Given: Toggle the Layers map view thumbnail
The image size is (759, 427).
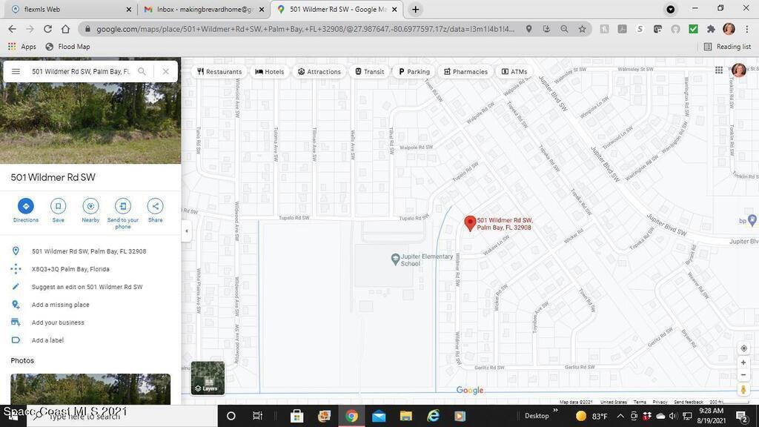Looking at the screenshot, I should 208,377.
